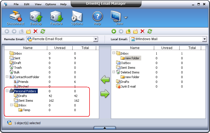The width and height of the screenshot is (210, 133).
Task: Sort remote list by Unread column
Action: point(60,48)
